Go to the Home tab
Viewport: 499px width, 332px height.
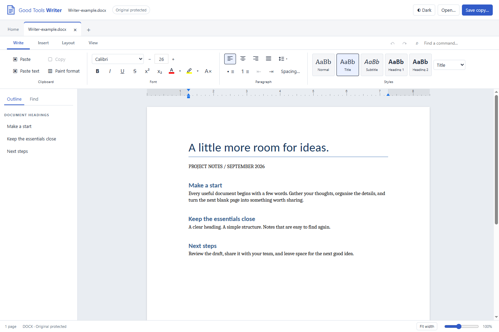(x=13, y=29)
